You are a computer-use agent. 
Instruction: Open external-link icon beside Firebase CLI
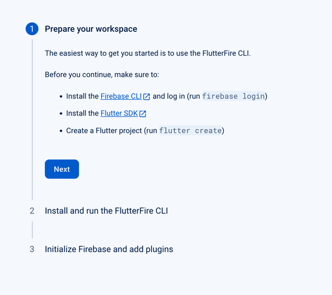[147, 97]
